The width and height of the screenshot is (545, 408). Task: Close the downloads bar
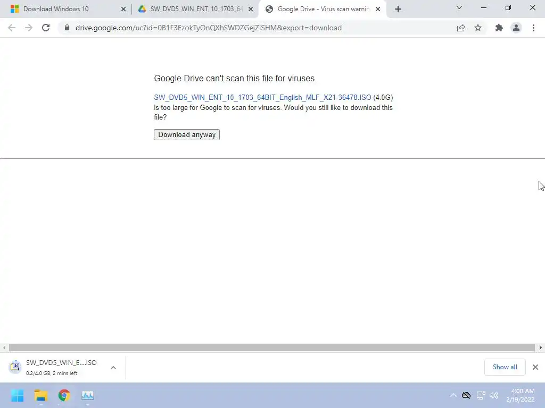pyautogui.click(x=535, y=367)
